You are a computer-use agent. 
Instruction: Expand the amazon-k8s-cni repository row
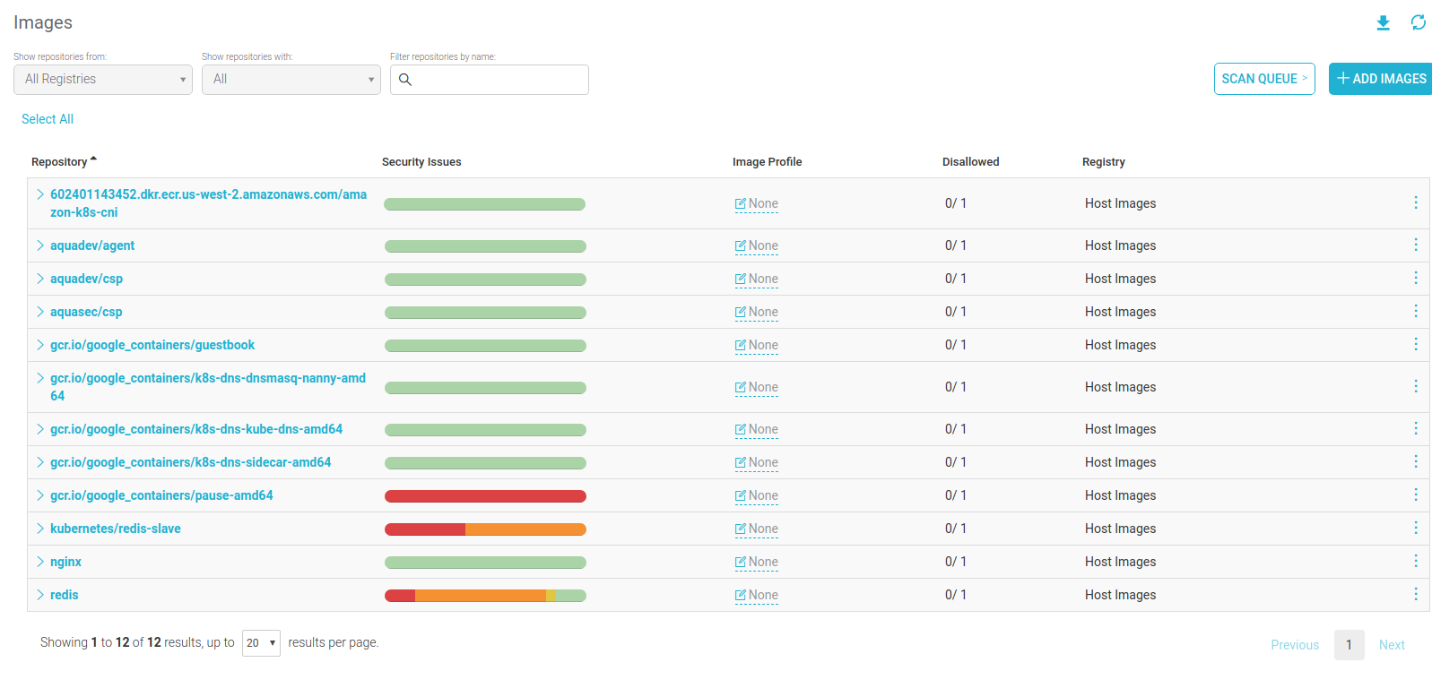point(40,194)
